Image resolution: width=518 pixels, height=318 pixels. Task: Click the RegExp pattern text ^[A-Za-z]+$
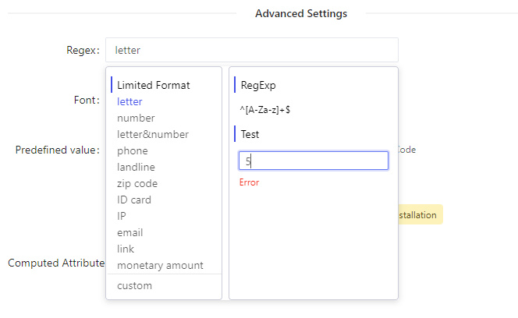click(265, 110)
